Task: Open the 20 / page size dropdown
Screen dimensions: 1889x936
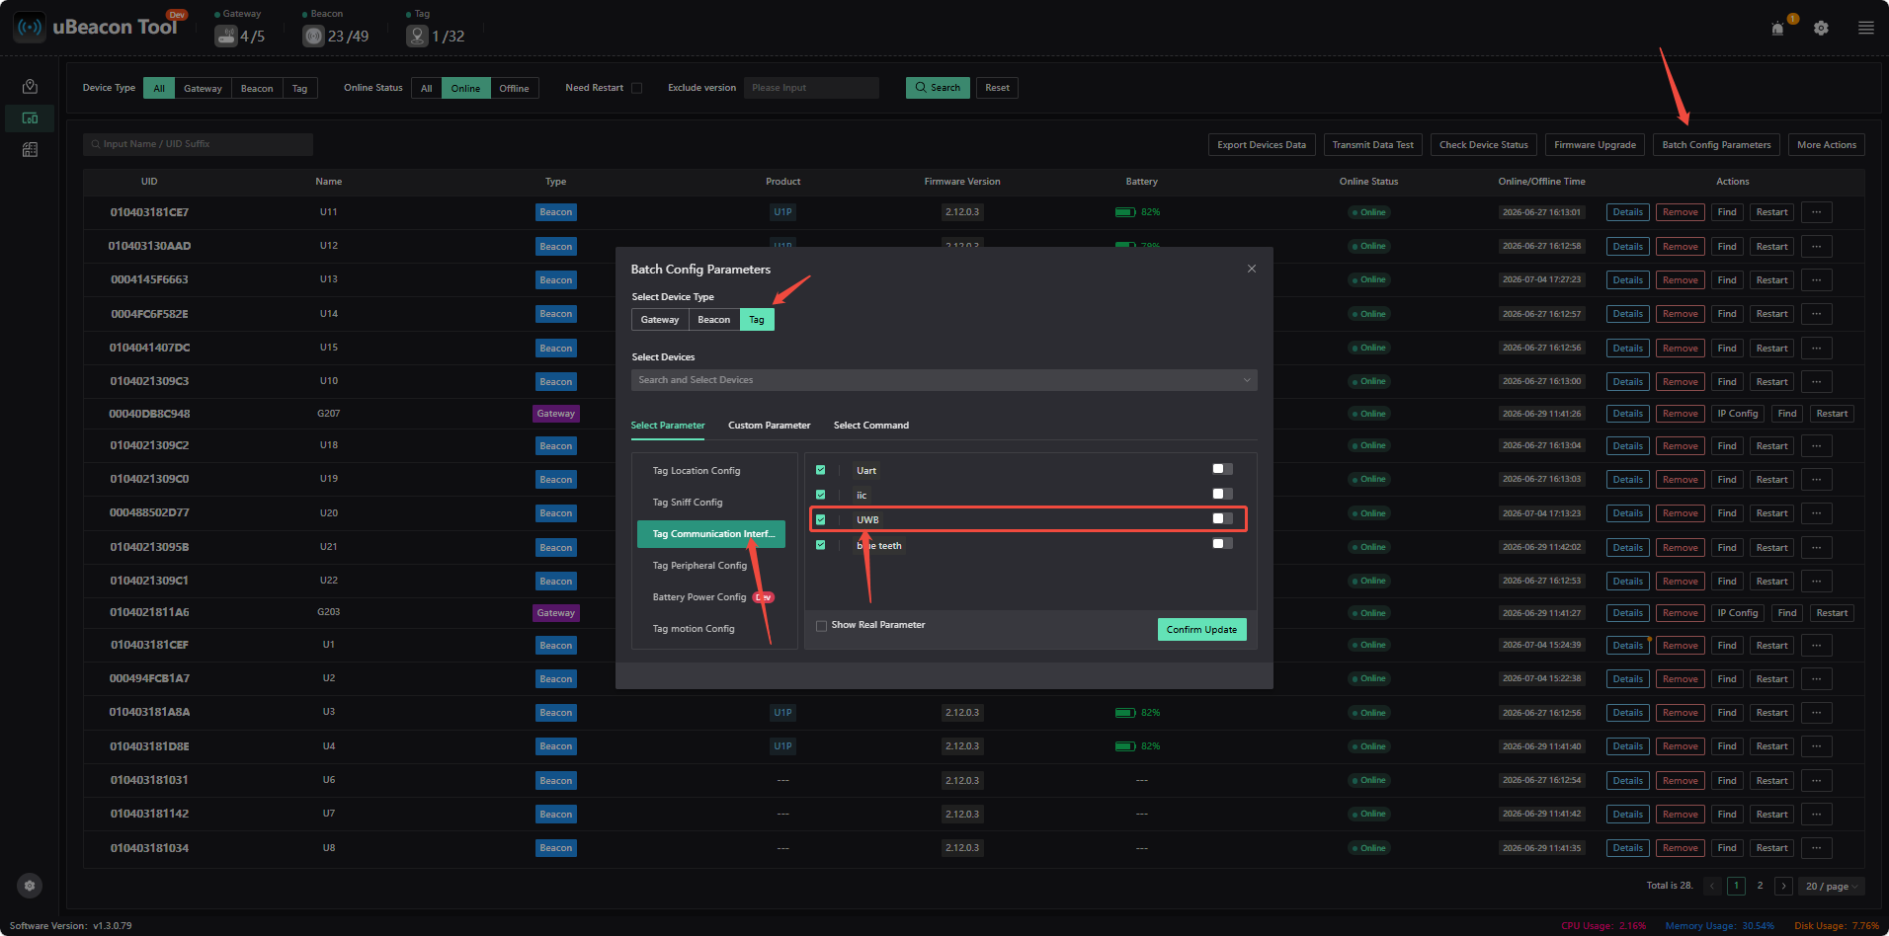Action: pyautogui.click(x=1832, y=887)
